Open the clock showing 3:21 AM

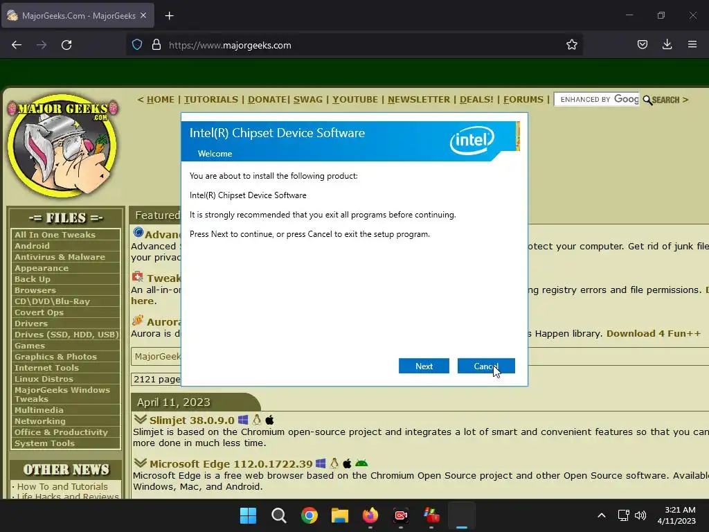676,515
